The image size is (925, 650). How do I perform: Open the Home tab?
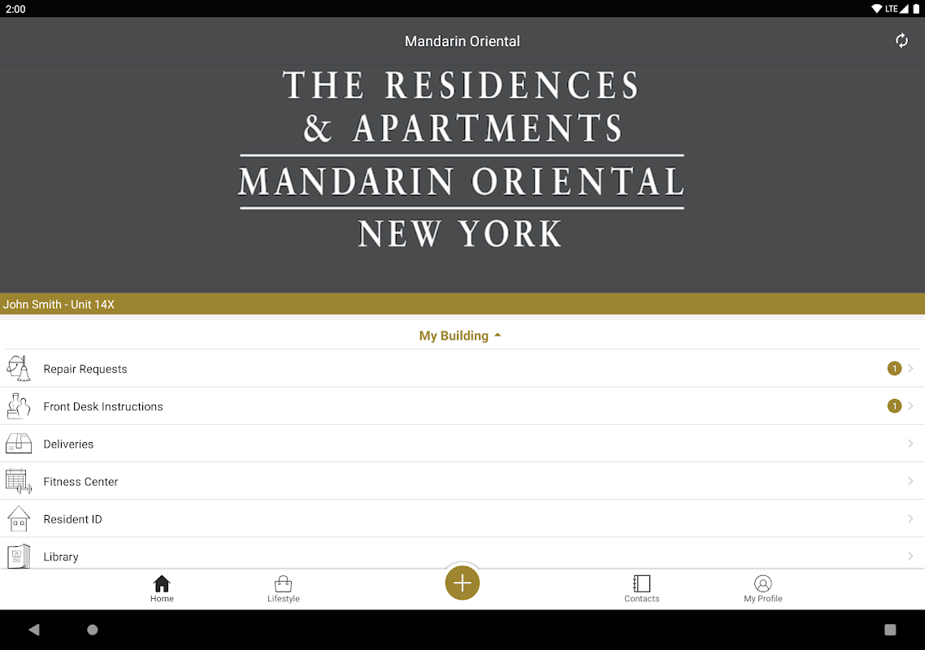(x=162, y=589)
